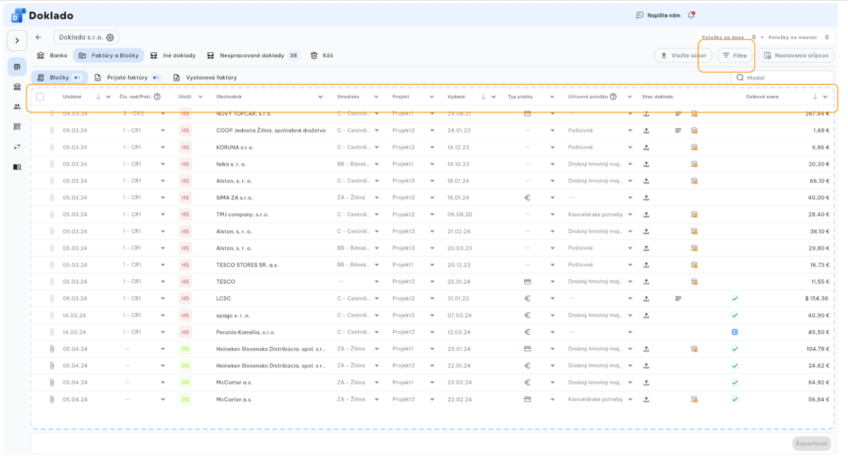
Task: Open the book icon in sidebar
Action: pyautogui.click(x=17, y=167)
